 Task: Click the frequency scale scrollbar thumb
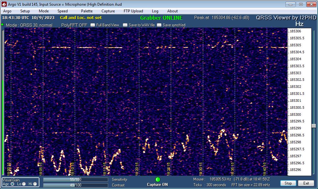(x=314, y=126)
